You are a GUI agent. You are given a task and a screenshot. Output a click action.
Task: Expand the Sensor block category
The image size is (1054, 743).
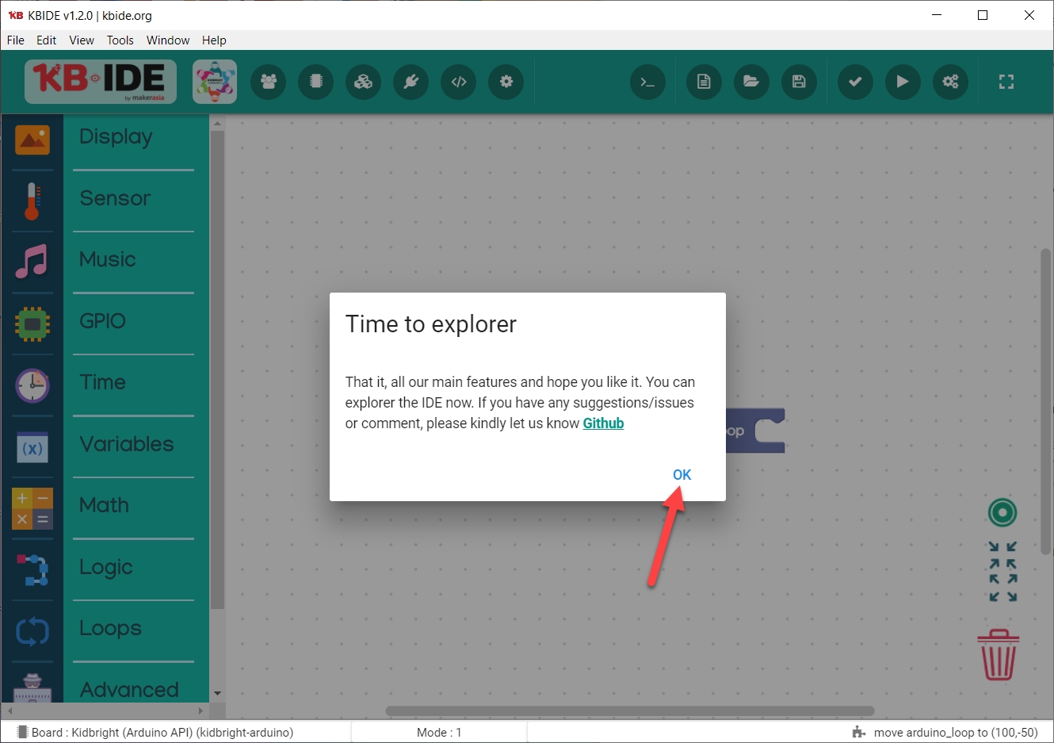click(115, 198)
